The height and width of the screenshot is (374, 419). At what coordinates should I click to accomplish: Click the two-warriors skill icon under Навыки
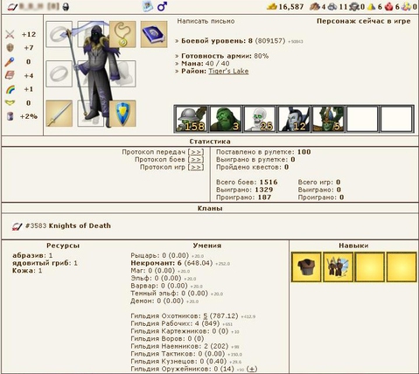point(338,267)
